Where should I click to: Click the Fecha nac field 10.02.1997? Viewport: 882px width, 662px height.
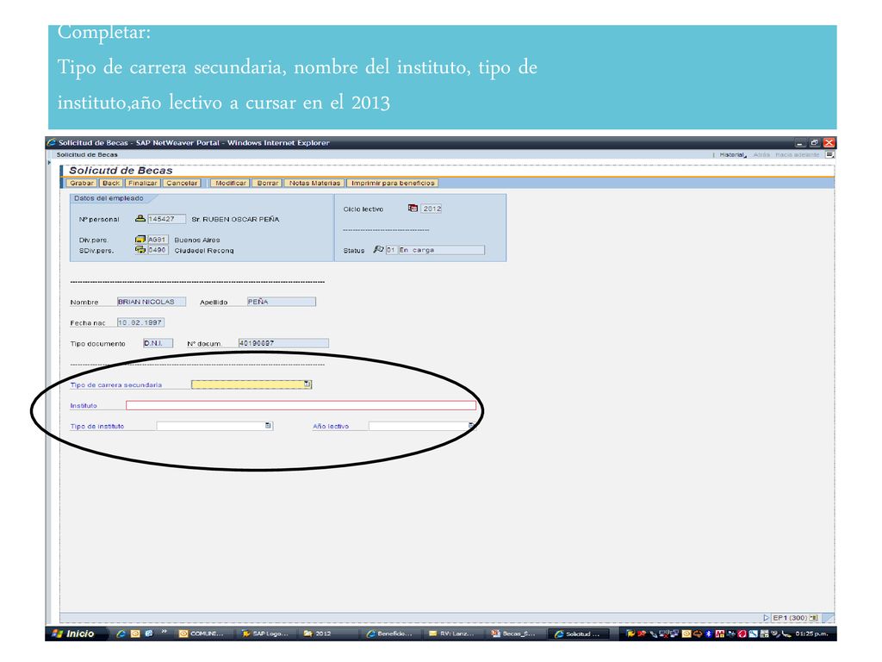140,322
